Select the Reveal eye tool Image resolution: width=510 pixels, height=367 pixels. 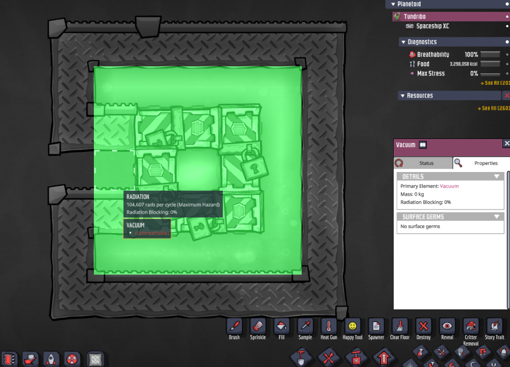coord(447,326)
